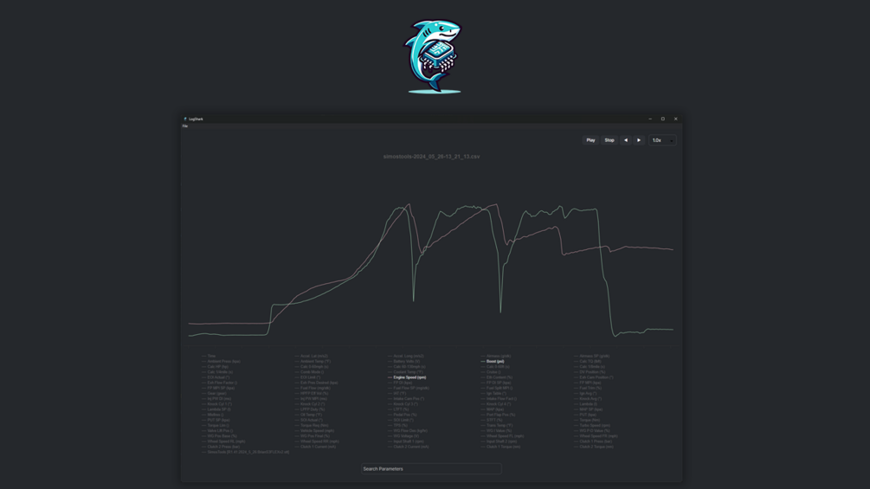Enable Accel. Long (m/s2) trace
The height and width of the screenshot is (489, 870).
pyautogui.click(x=406, y=356)
